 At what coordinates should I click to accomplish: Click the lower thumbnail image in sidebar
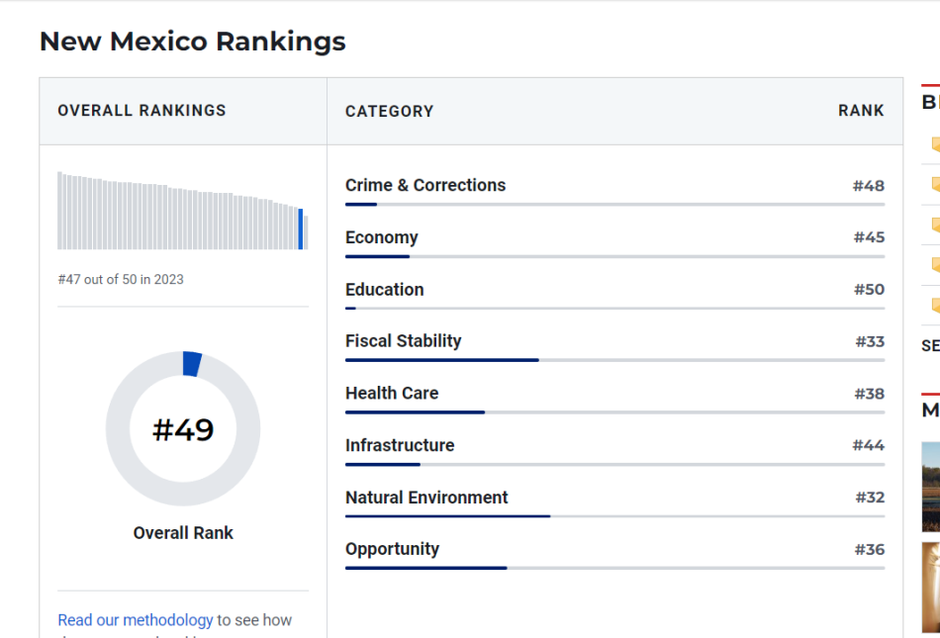[931, 587]
